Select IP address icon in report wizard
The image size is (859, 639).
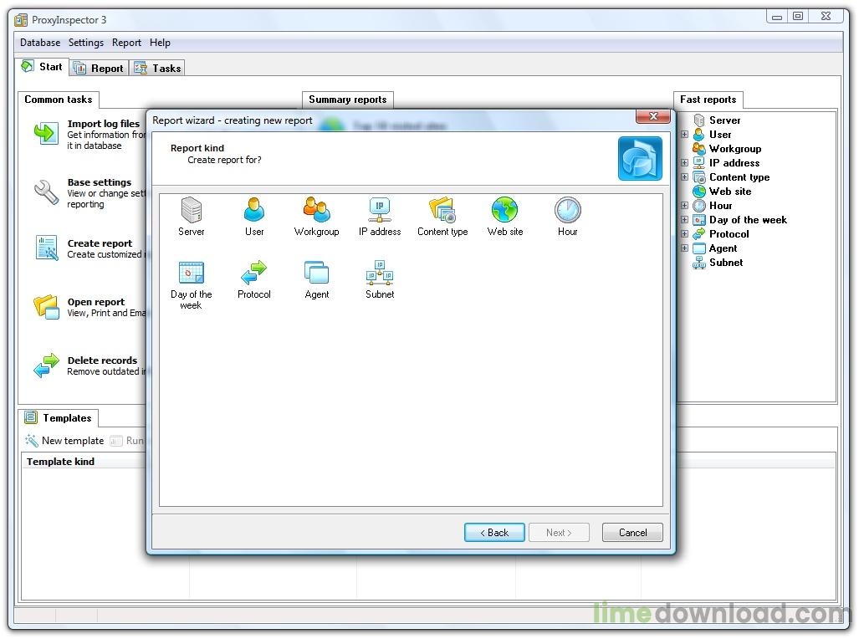click(x=380, y=210)
